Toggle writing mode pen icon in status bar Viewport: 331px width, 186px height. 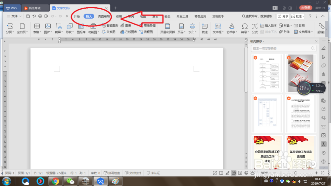click(227, 173)
